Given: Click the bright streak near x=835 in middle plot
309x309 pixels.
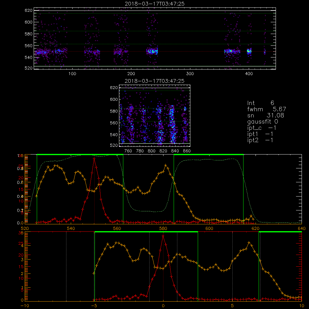Looking at the screenshot, I should pyautogui.click(x=172, y=124).
